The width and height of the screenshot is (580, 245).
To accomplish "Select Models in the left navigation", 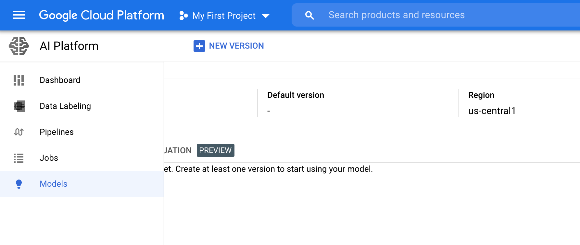I will (x=53, y=184).
